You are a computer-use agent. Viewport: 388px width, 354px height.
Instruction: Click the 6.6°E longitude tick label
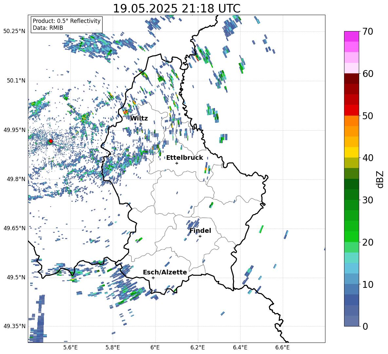point(282,348)
